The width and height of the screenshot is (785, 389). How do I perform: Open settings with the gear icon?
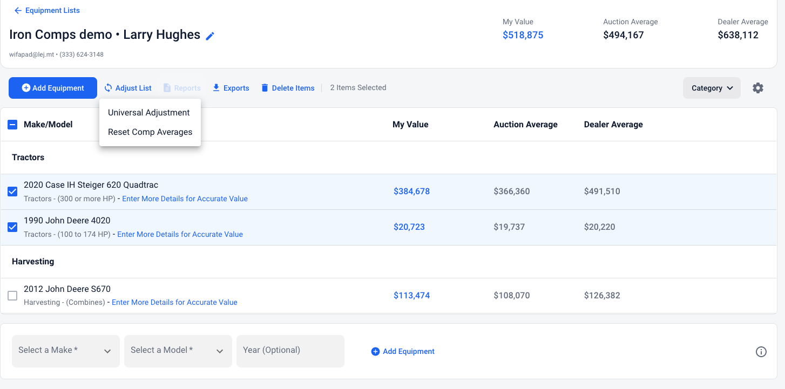click(x=758, y=88)
